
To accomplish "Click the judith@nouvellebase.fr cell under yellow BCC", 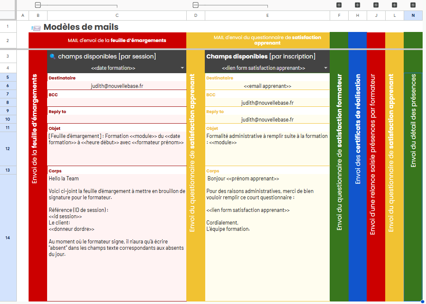I will [x=267, y=103].
